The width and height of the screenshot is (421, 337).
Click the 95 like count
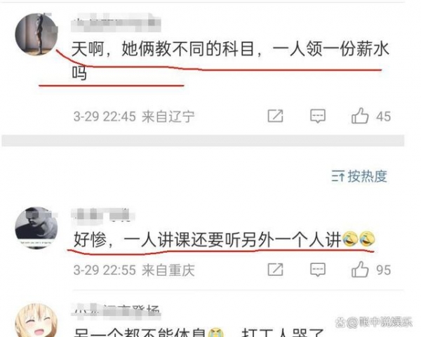(383, 270)
